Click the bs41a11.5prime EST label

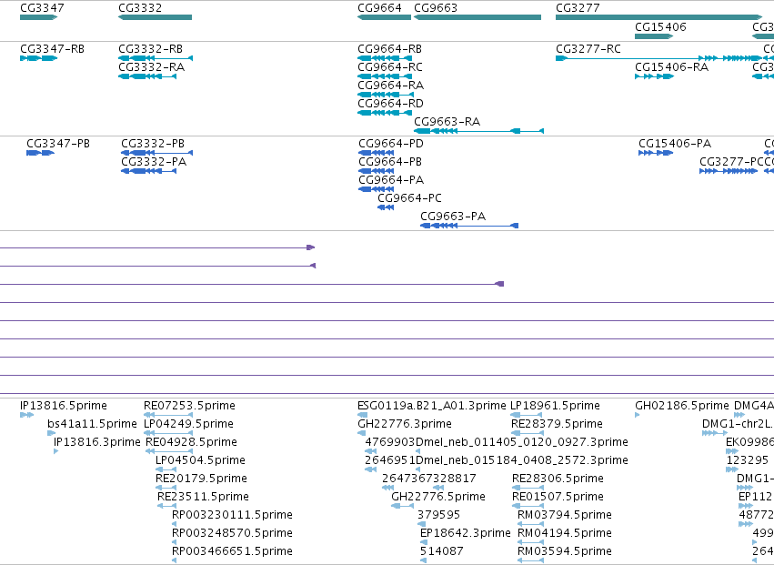pyautogui.click(x=92, y=424)
